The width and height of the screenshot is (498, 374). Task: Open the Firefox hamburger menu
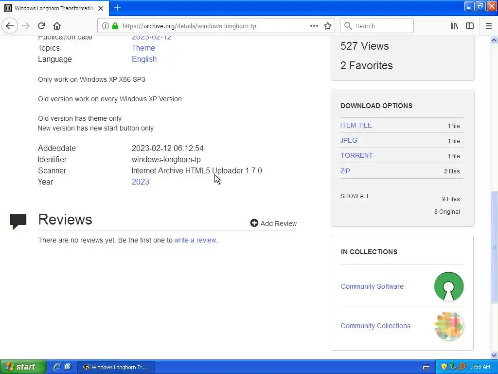click(x=488, y=26)
